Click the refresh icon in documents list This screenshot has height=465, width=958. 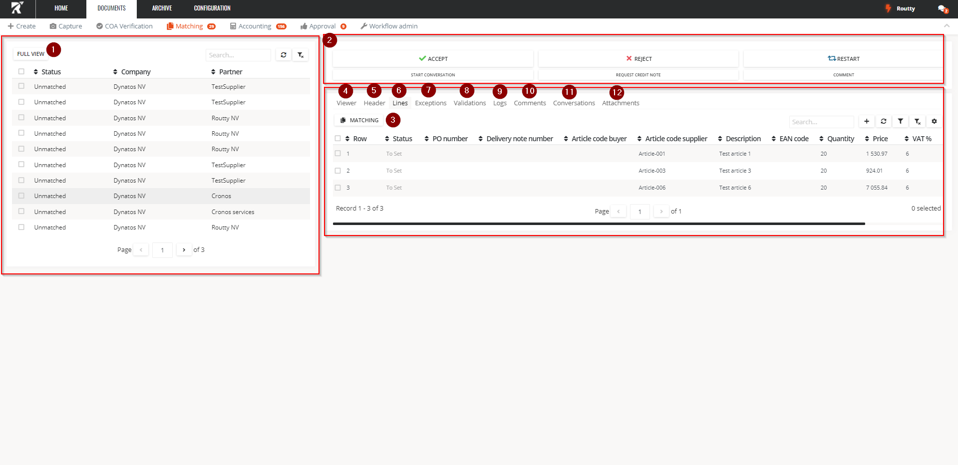coord(284,55)
